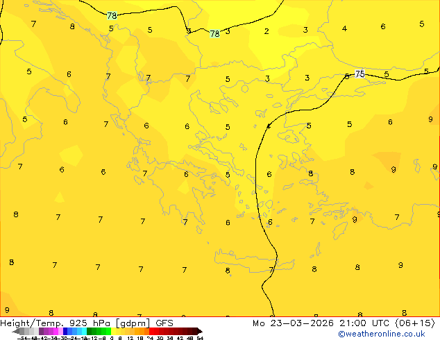Click the gray left arrow end of color scale
The width and height of the screenshot is (440, 340).
(x=16, y=332)
